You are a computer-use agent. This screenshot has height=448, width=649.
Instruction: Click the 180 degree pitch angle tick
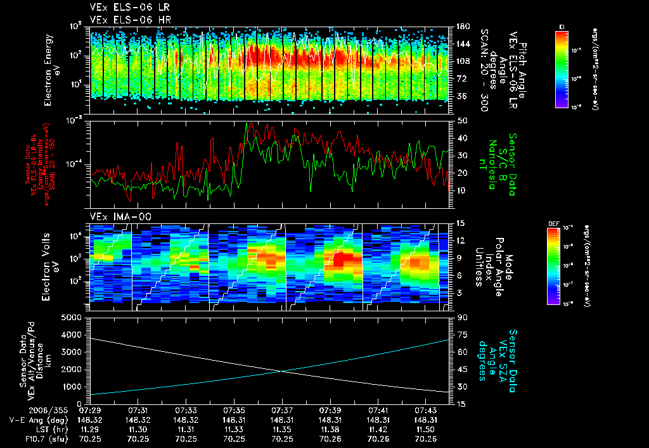coord(463,27)
